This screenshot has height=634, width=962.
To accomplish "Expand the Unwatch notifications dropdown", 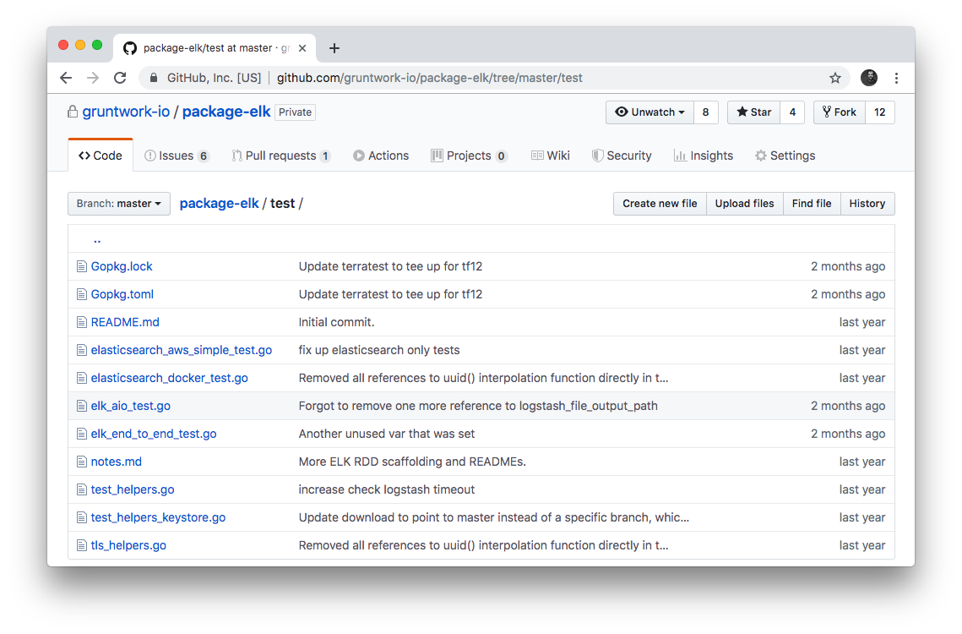I will click(649, 112).
